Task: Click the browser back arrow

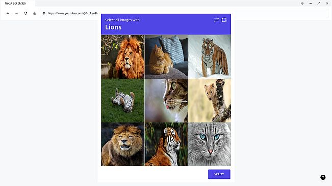Action: (x=8, y=13)
